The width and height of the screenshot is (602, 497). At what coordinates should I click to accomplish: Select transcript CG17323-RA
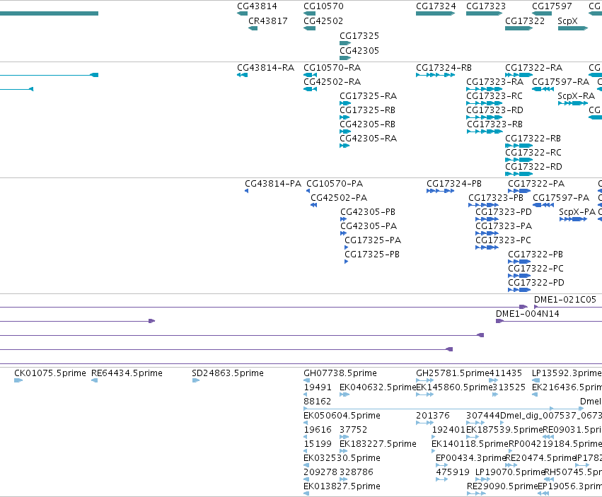(495, 82)
